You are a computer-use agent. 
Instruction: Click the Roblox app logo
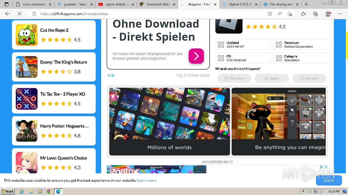(x=229, y=26)
